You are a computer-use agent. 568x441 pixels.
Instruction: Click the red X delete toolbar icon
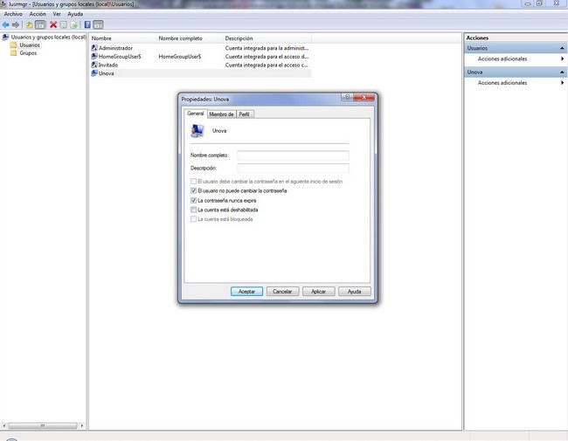pyautogui.click(x=52, y=24)
